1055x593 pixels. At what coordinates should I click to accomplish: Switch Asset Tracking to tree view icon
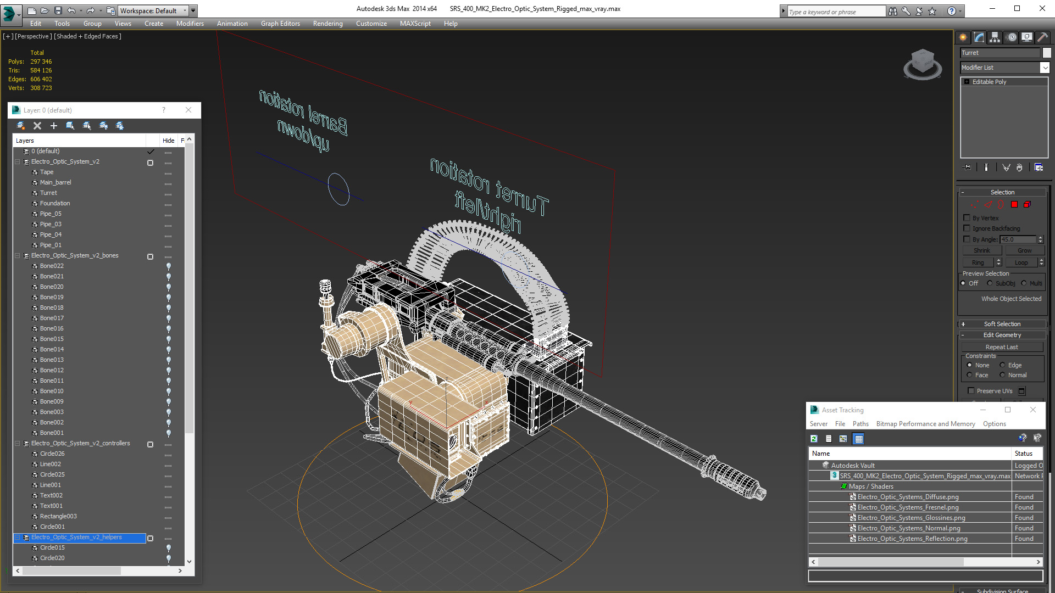[843, 439]
